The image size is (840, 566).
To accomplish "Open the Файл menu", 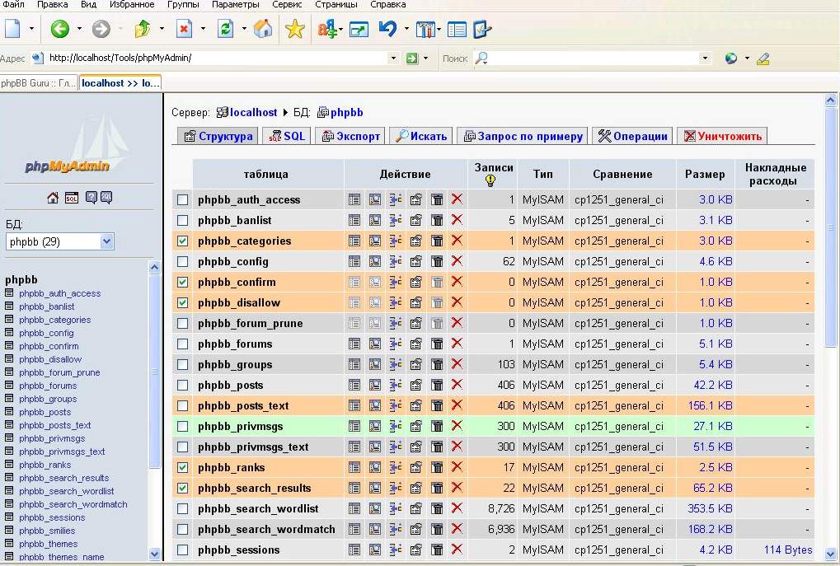I will 13,5.
